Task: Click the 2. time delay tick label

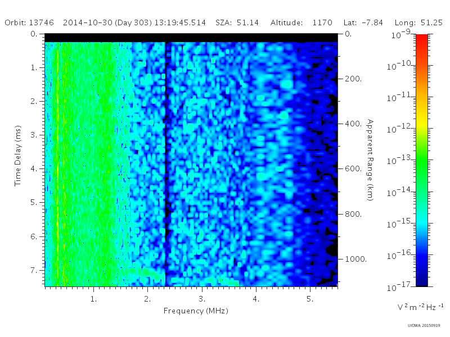Action: (x=34, y=101)
